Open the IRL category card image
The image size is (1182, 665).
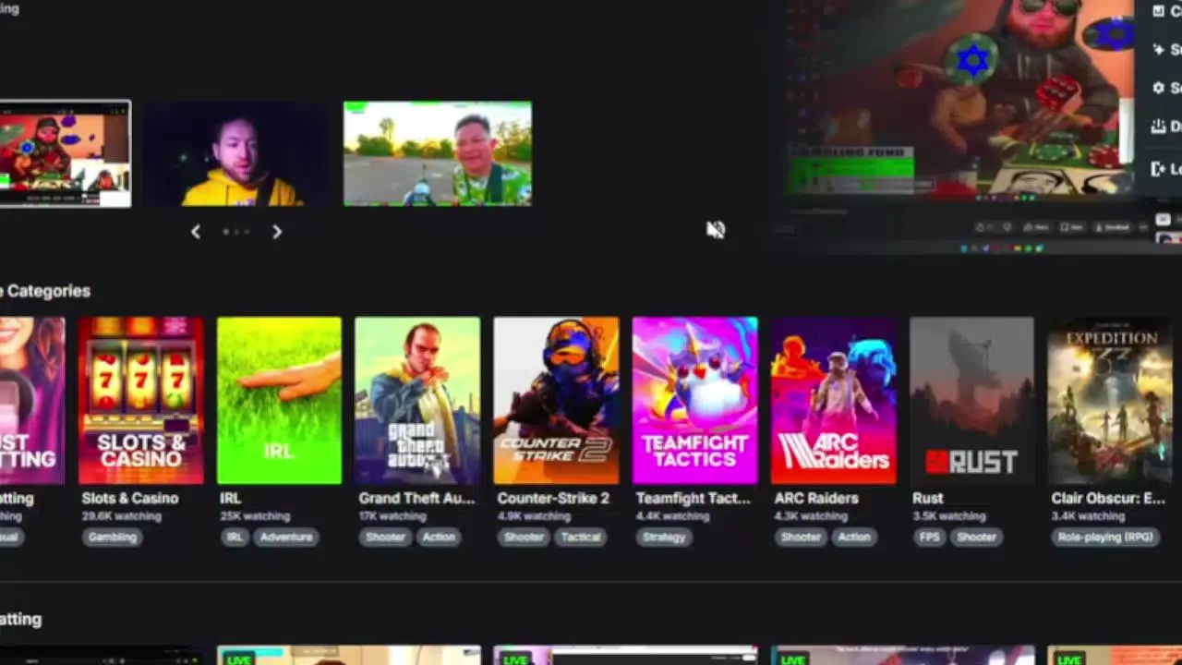[x=279, y=401]
